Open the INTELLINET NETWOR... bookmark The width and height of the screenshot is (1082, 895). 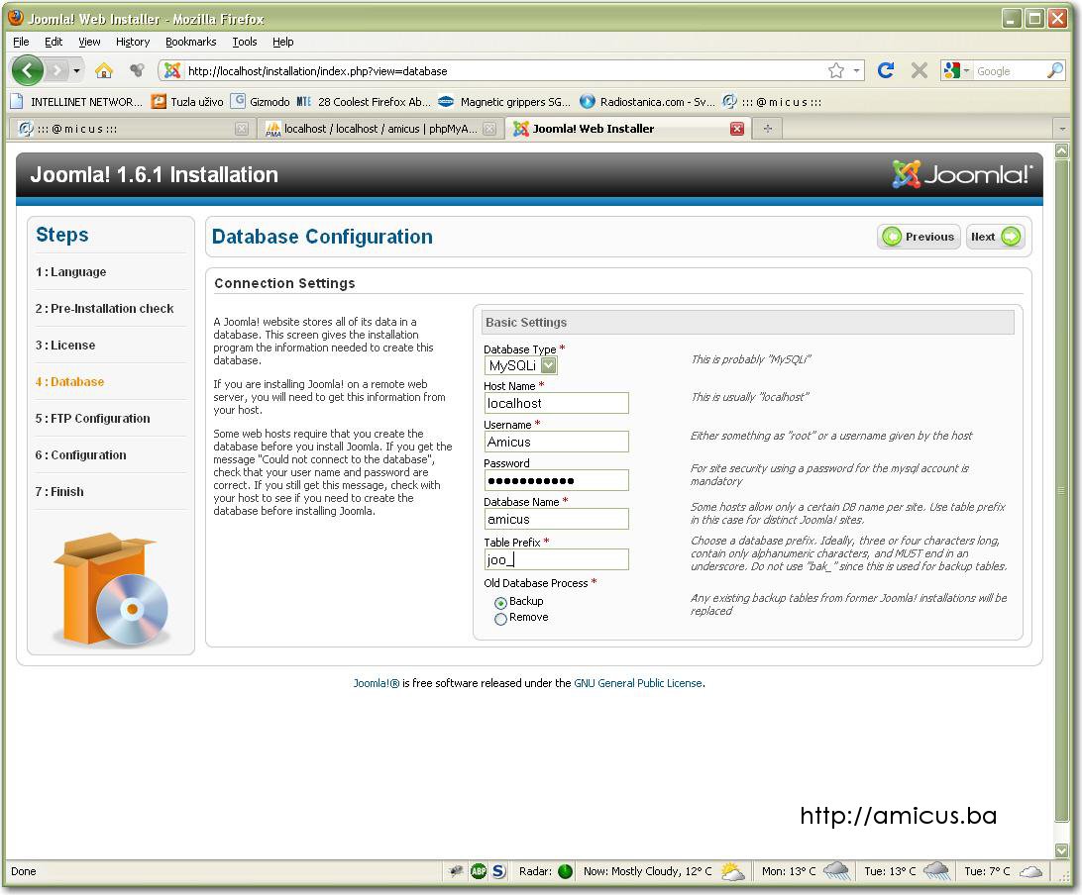77,101
